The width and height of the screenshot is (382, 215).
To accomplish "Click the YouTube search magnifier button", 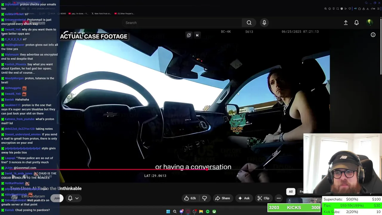I will coord(249,23).
